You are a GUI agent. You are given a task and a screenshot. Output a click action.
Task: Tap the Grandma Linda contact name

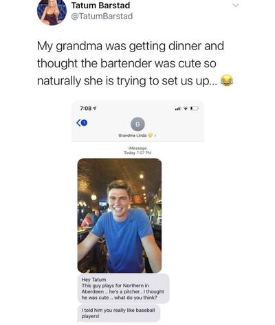[132, 135]
